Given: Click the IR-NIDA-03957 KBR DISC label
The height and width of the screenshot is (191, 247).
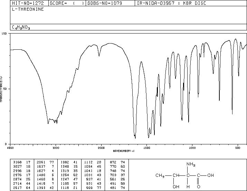Looking at the screenshot, I should [x=171, y=3].
